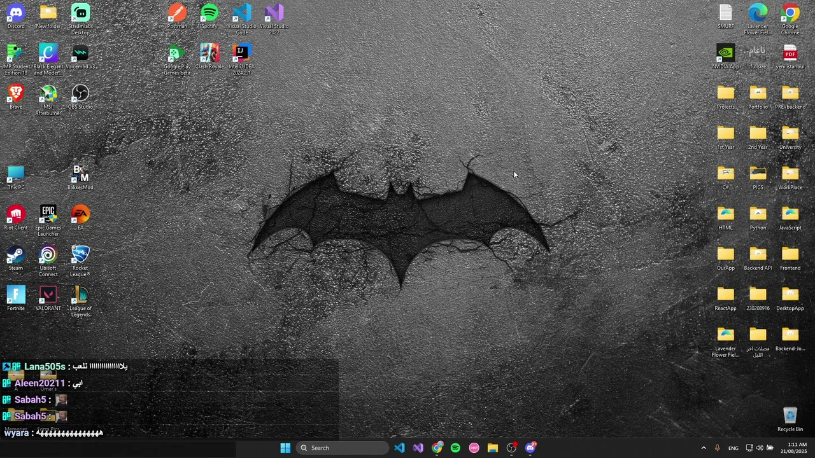Screen dimensions: 815x458
Task: Launch the EA app desktop icon
Action: 80,218
